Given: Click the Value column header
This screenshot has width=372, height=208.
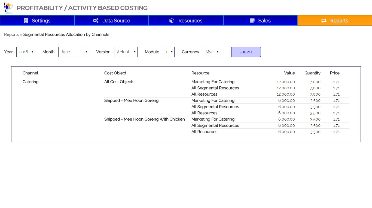Looking at the screenshot, I should (289, 73).
